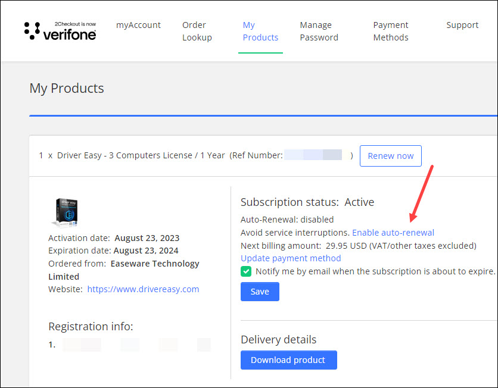This screenshot has width=498, height=388.
Task: Open the Support menu item
Action: (x=462, y=25)
